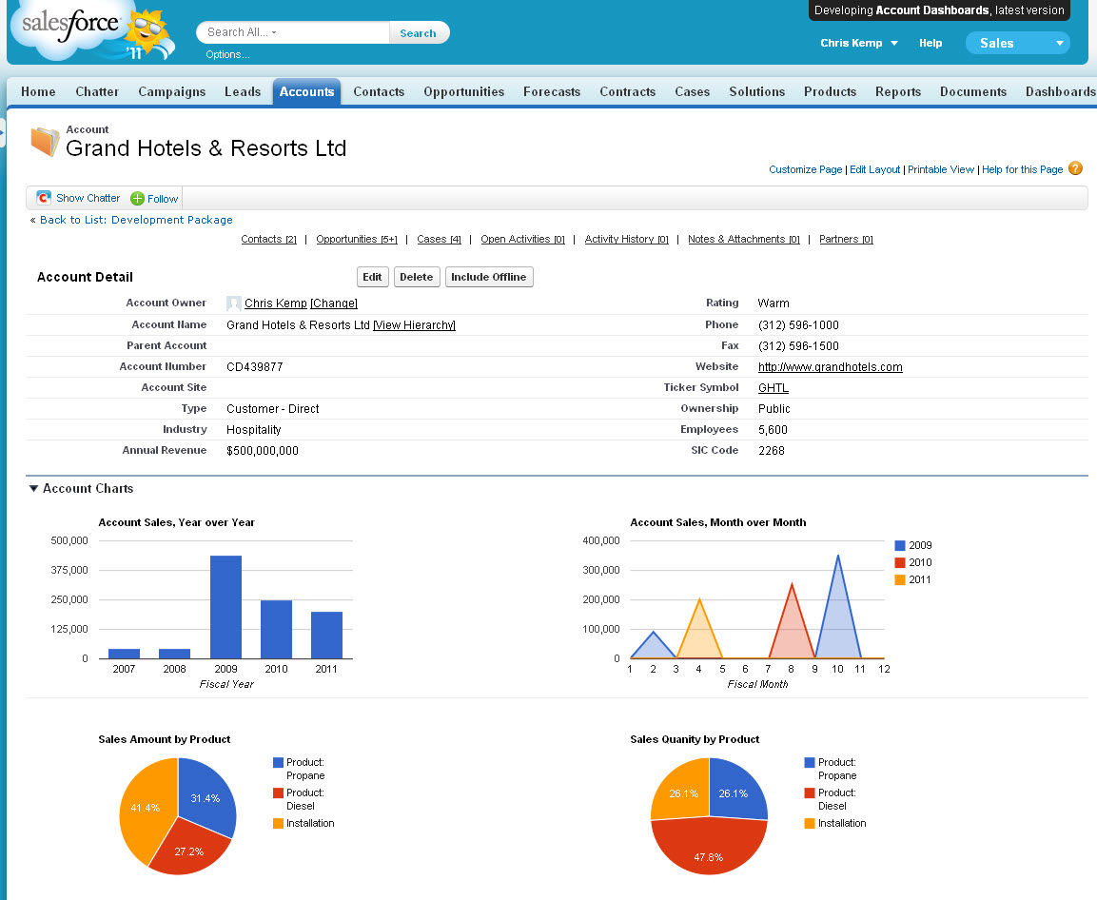Follow the grandhotels.com website link
The height and width of the screenshot is (900, 1097).
pos(830,367)
